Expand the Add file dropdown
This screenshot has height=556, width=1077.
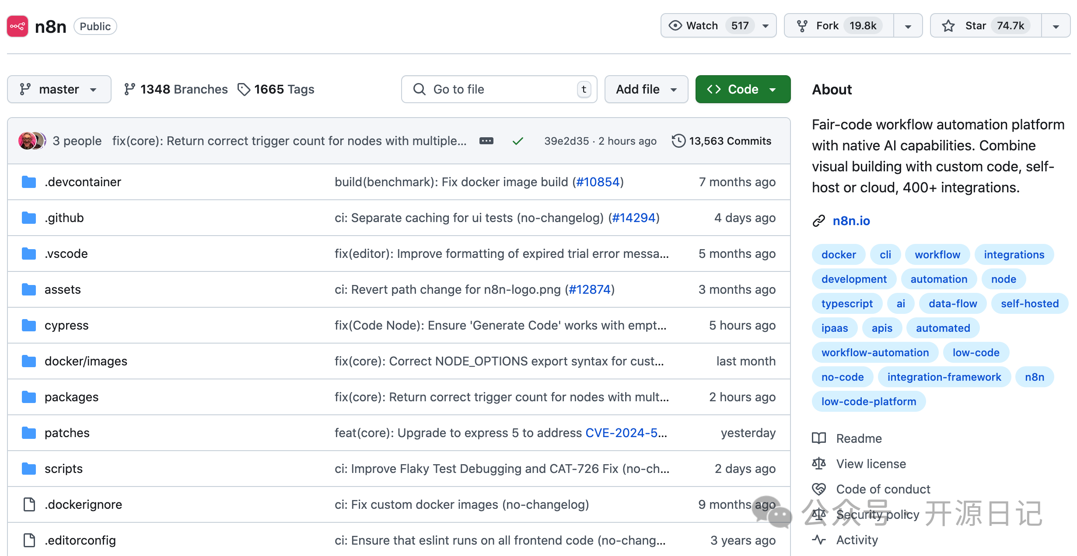(x=646, y=89)
